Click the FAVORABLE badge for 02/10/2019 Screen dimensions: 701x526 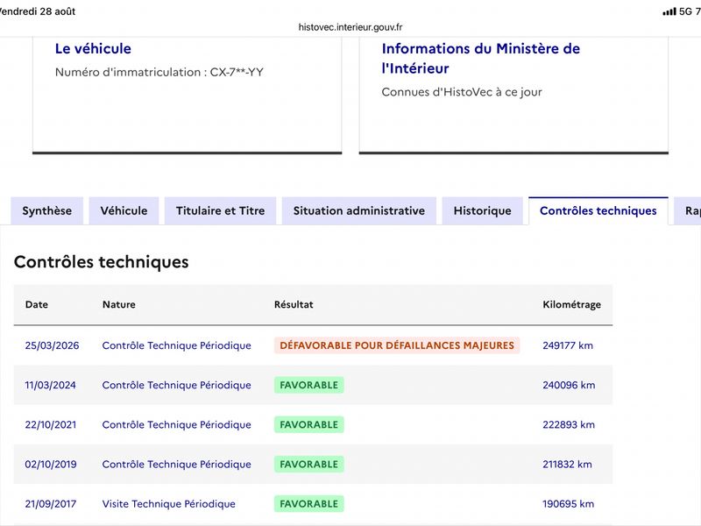tap(309, 465)
